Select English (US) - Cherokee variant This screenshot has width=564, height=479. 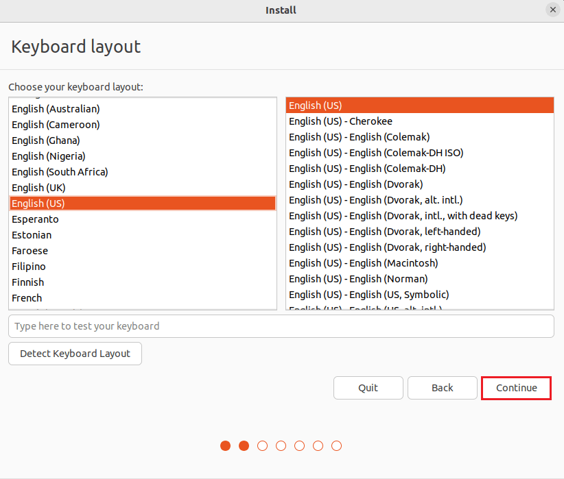click(x=340, y=121)
